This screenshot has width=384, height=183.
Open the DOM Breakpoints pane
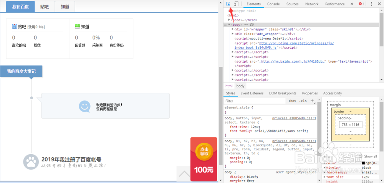[283, 93]
